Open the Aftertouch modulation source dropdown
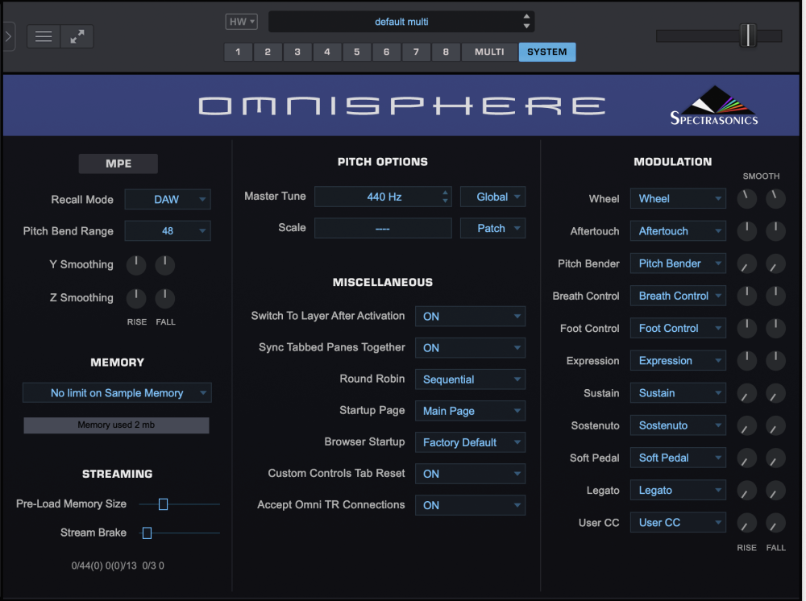Screen dimensions: 806x601 tap(678, 231)
